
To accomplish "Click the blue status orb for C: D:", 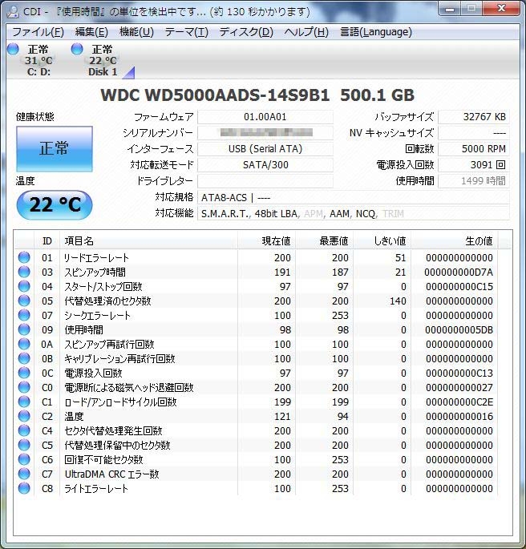I will [x=13, y=49].
